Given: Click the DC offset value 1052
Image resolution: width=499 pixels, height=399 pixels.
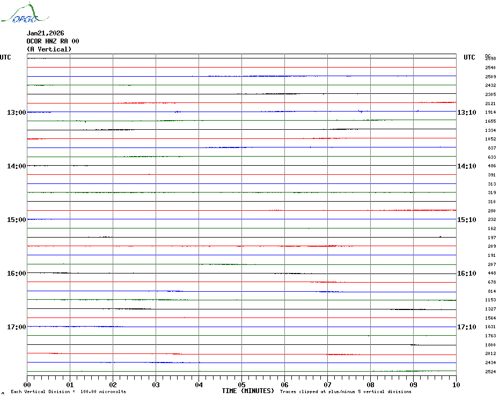Looking at the screenshot, I should coord(490,139).
